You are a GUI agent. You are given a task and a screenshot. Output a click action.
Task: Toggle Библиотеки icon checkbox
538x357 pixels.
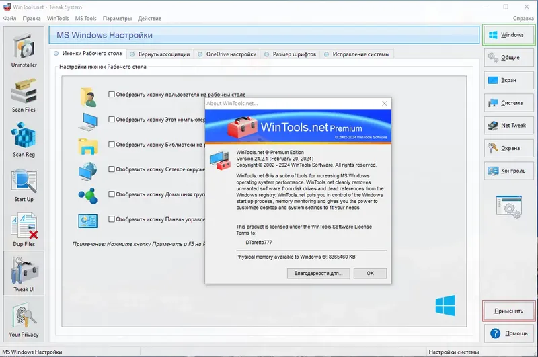click(x=112, y=145)
